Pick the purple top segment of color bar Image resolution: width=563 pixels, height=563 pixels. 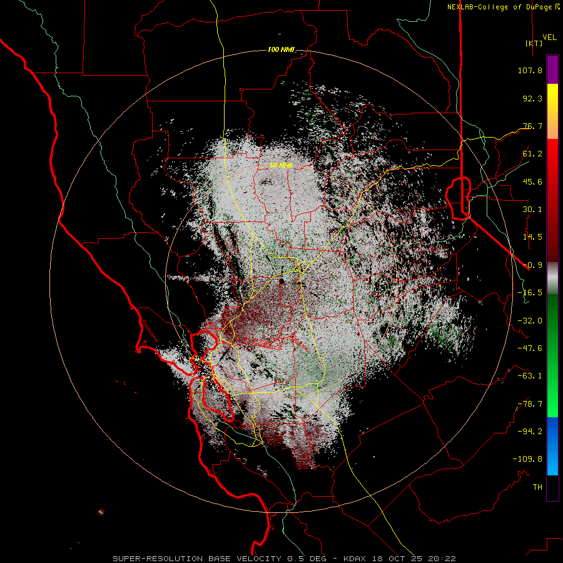coord(552,70)
